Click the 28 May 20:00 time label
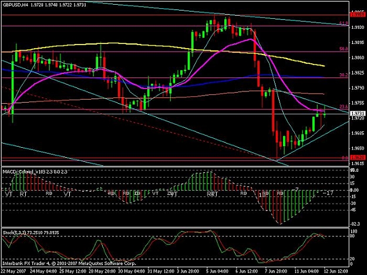Image resolution: width=367 pixels, height=275 pixels. [x=102, y=271]
